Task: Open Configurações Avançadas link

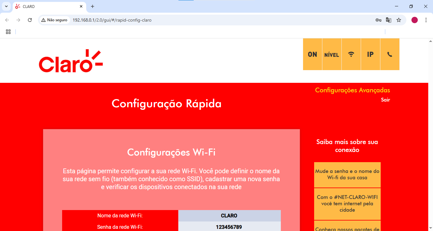Action: 352,90
